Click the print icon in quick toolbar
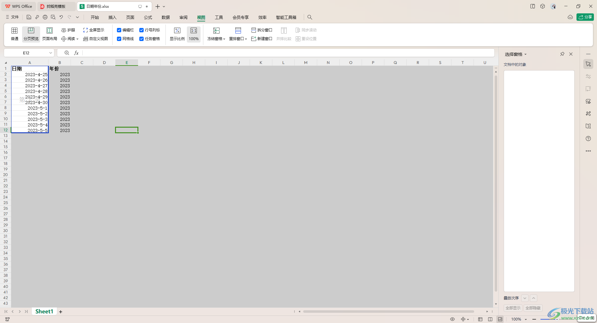 click(x=45, y=17)
